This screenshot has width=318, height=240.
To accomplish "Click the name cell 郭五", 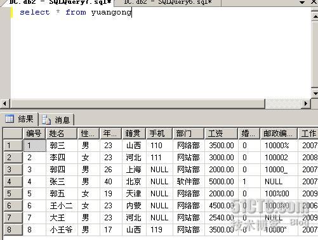I will coord(62,194).
